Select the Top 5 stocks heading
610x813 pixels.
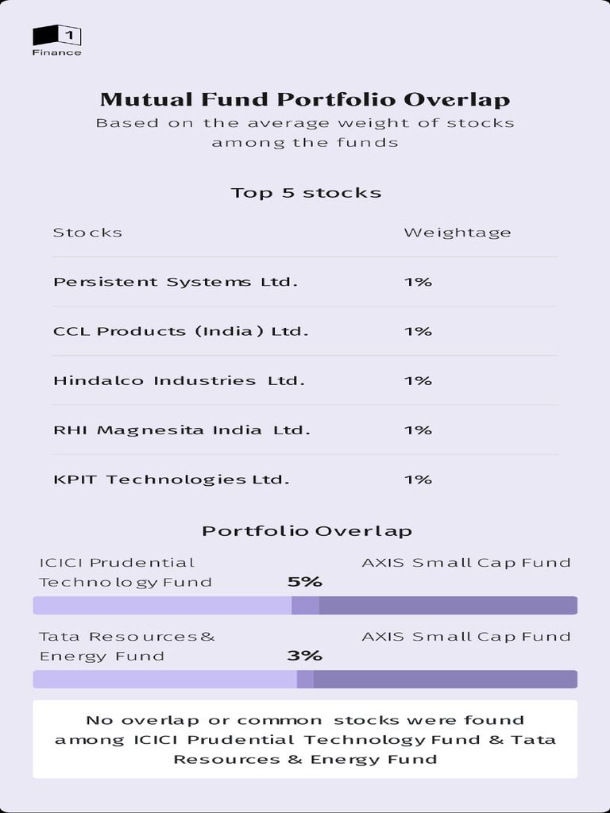(x=306, y=193)
